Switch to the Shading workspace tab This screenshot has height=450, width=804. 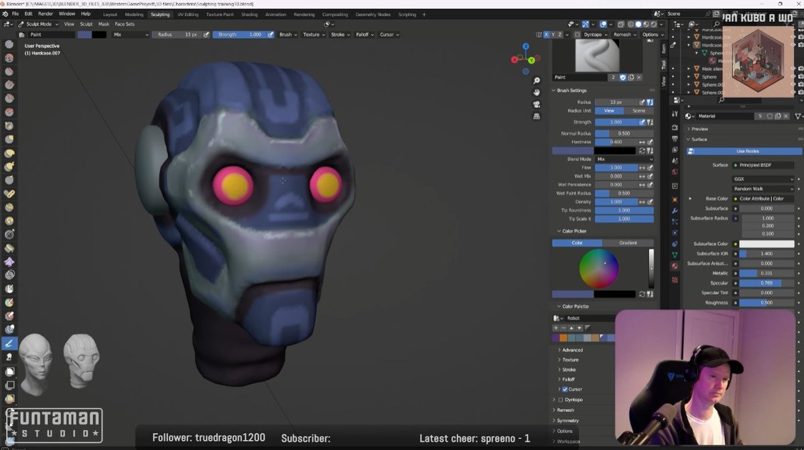(249, 14)
